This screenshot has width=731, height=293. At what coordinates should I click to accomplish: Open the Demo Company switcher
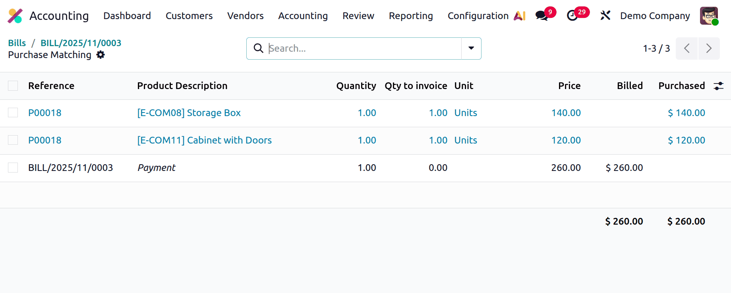coord(655,16)
